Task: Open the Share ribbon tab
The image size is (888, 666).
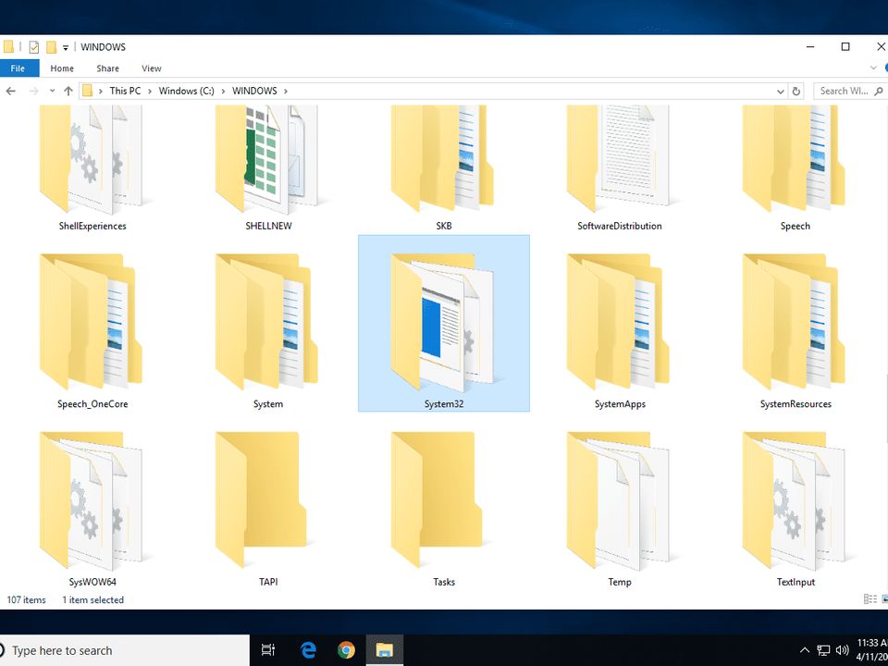Action: pyautogui.click(x=107, y=68)
